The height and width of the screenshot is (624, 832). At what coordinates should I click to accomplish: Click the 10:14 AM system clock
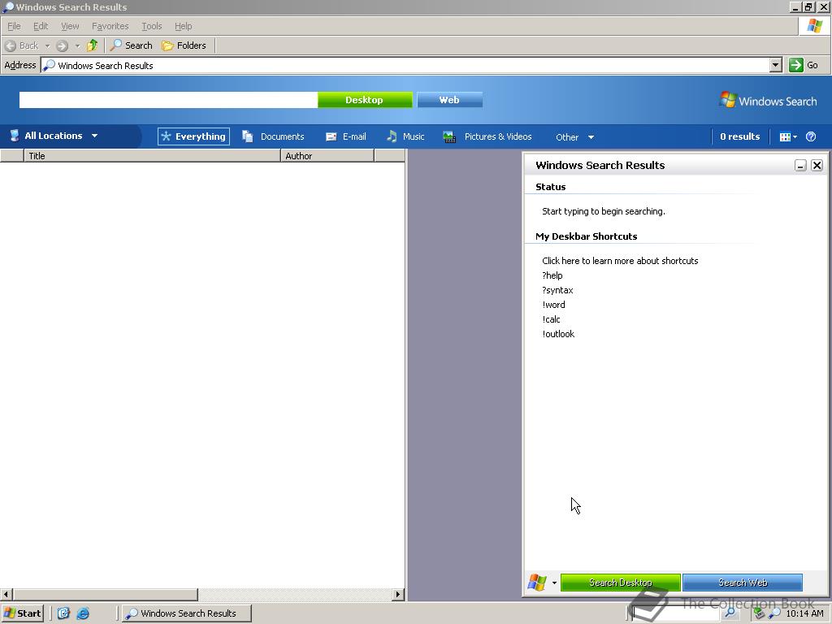pos(805,613)
